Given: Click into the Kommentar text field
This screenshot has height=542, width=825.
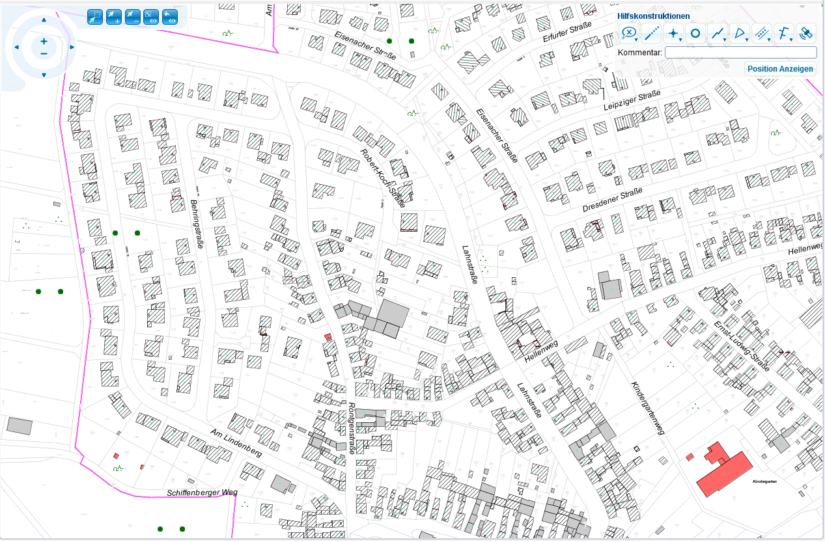Looking at the screenshot, I should (x=740, y=53).
